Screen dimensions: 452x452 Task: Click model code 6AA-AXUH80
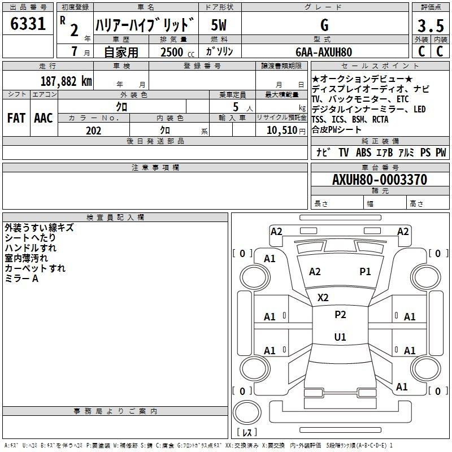(324, 52)
